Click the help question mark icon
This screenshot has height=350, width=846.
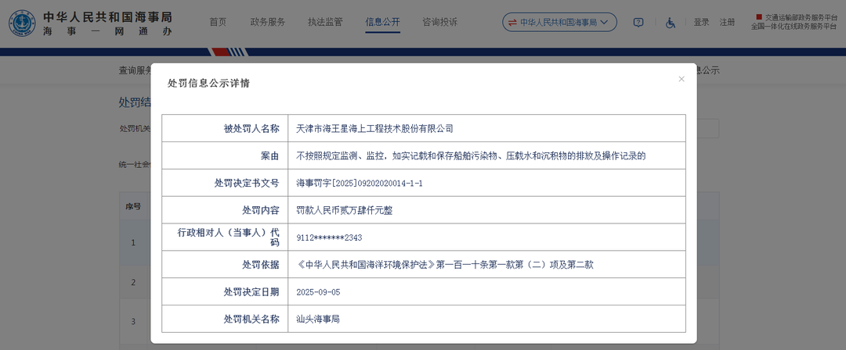tap(638, 23)
